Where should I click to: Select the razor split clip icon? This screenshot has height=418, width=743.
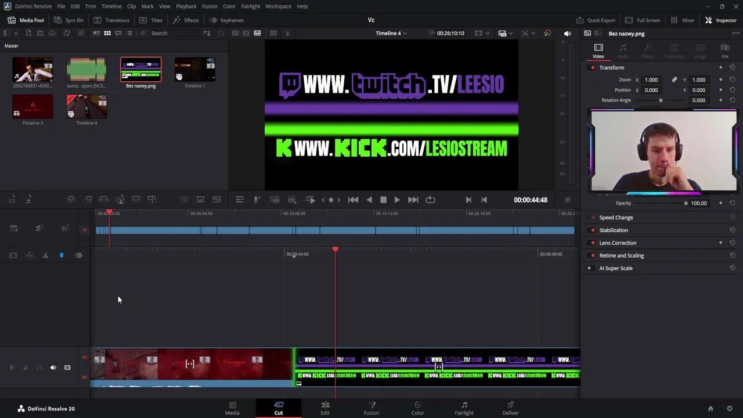pos(45,255)
